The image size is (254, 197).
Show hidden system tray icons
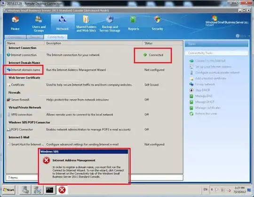(212, 189)
